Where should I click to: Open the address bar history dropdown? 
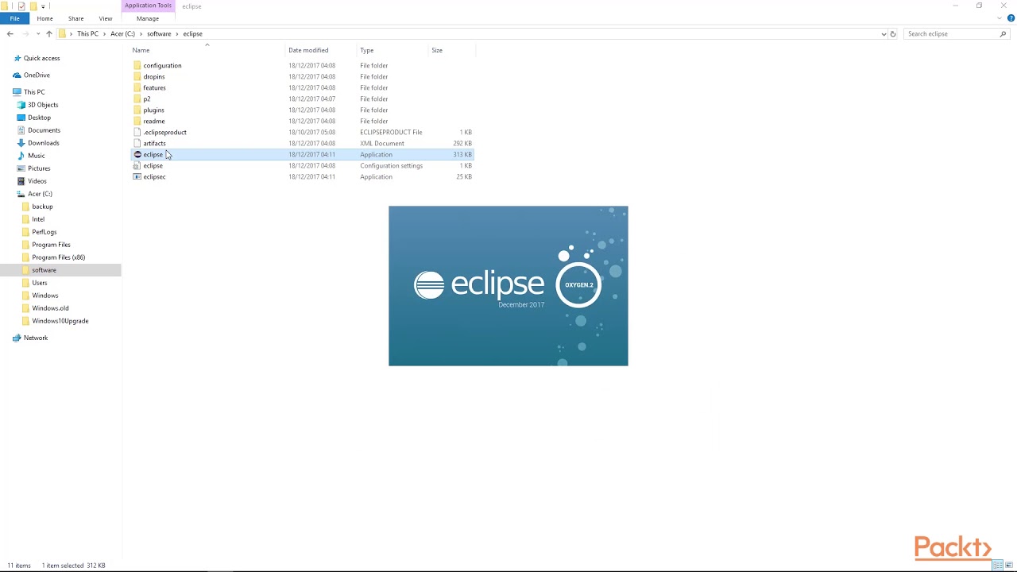(x=884, y=34)
